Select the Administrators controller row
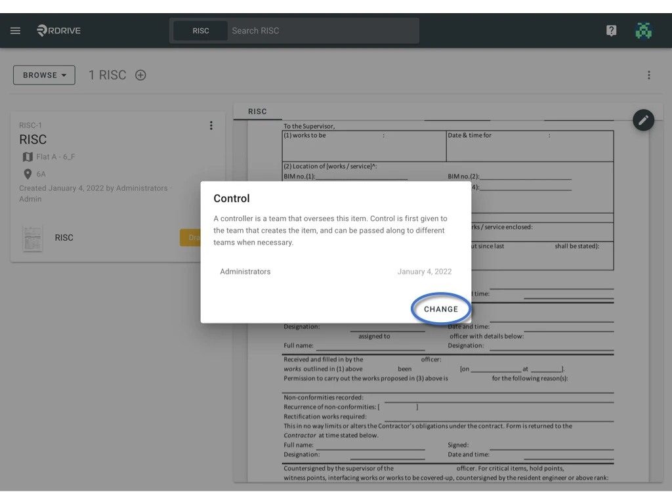This screenshot has height=504, width=672. click(x=335, y=271)
